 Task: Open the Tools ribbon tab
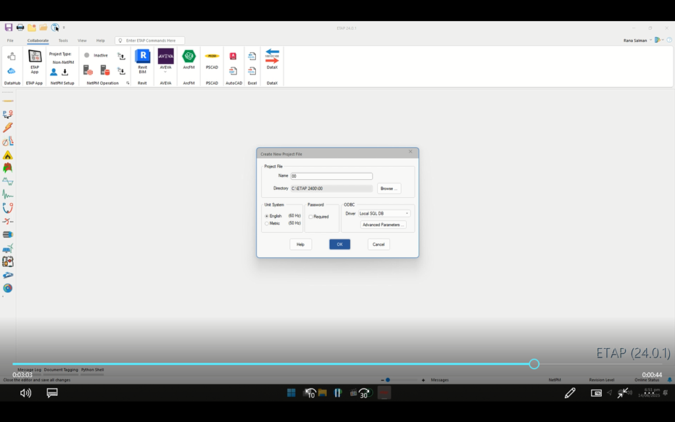click(63, 41)
